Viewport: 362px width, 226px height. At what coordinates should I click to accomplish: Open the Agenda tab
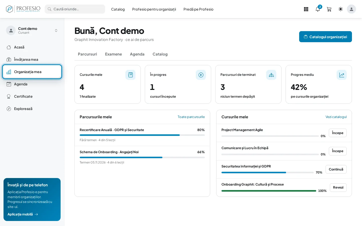(137, 54)
